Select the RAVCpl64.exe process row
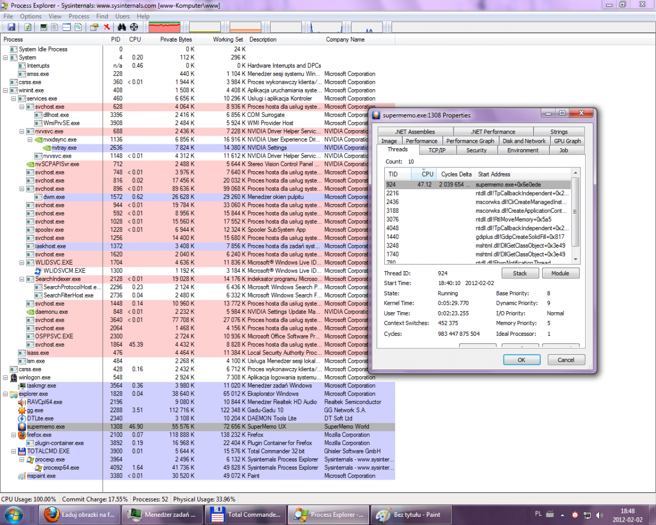This screenshot has width=656, height=525. (197, 402)
